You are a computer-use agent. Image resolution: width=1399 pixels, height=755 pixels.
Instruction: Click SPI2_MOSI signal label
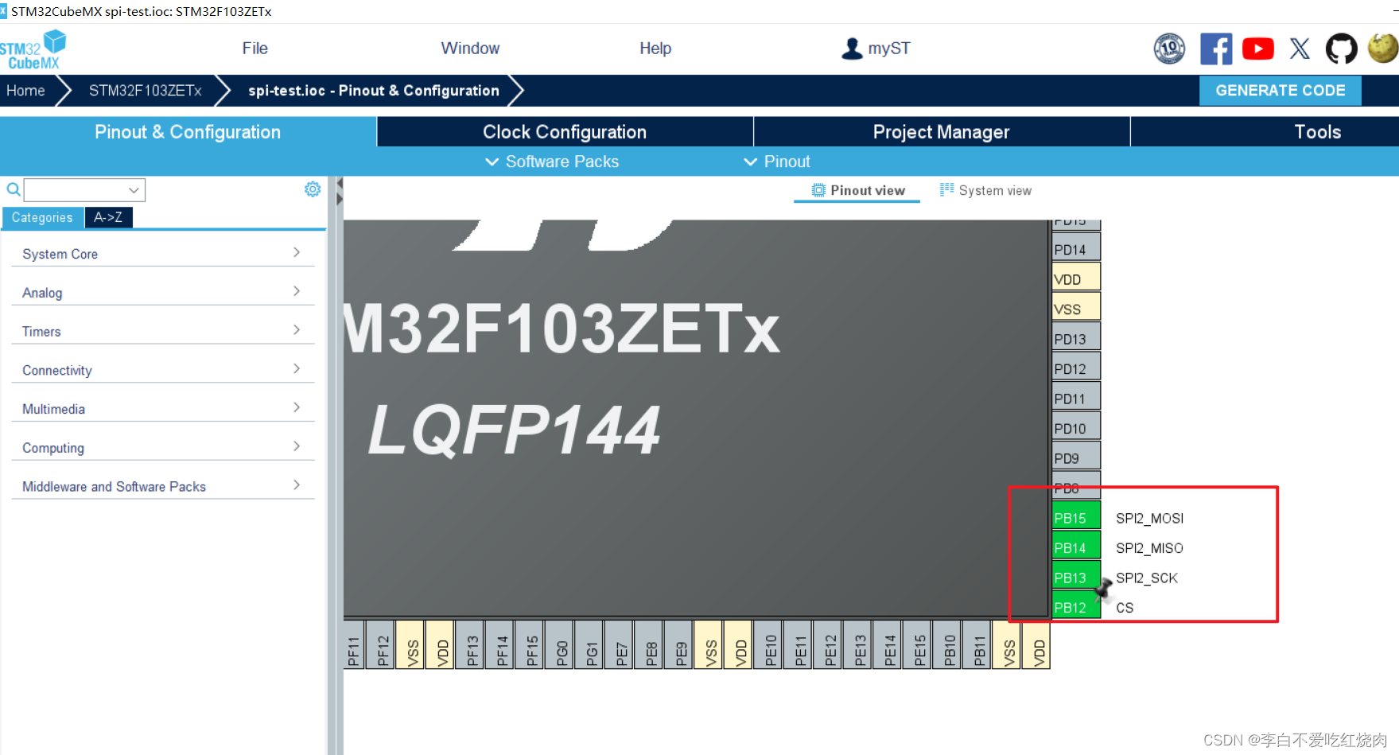click(1149, 518)
